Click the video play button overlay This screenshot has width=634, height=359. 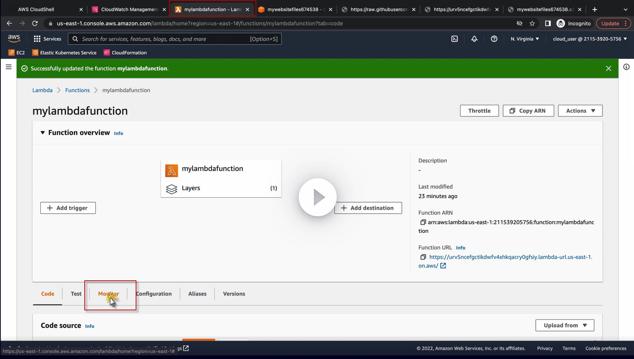pyautogui.click(x=318, y=197)
